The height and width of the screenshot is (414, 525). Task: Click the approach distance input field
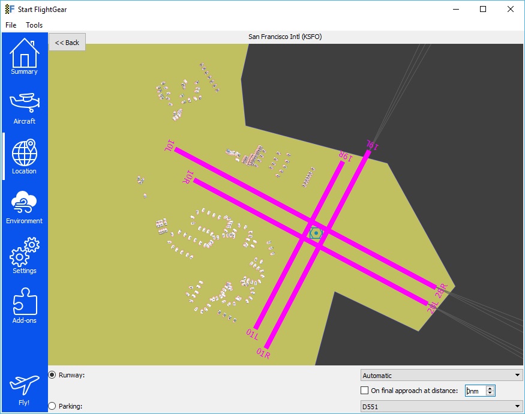[476, 391]
